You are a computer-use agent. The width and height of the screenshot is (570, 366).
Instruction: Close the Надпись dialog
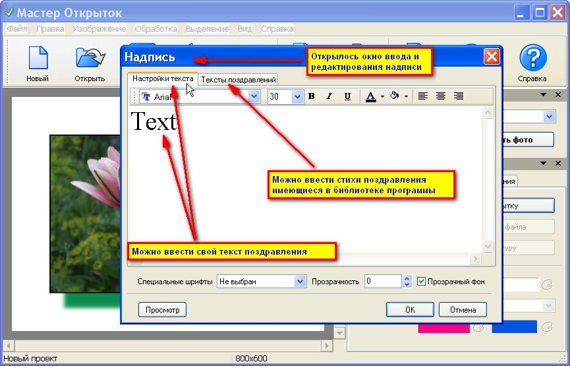point(492,57)
